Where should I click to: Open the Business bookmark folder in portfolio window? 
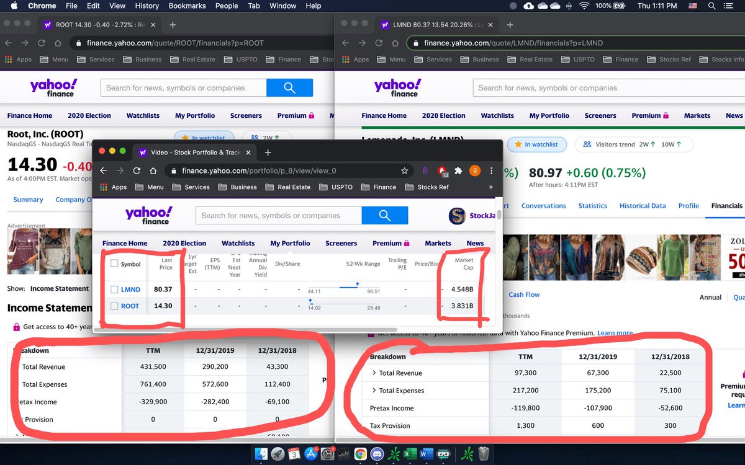click(238, 187)
